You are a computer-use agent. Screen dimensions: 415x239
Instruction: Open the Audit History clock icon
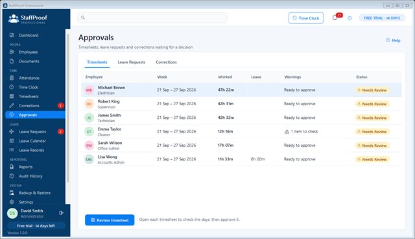[12, 176]
